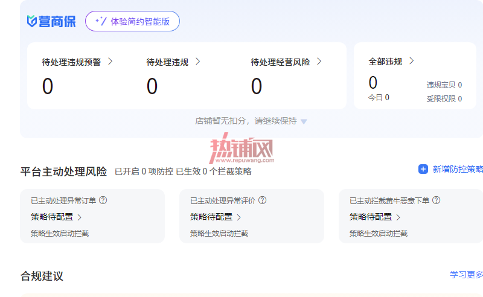Click the blue plus icon for 新增防控策略
Screen dimensions: 483x297
tap(423, 169)
